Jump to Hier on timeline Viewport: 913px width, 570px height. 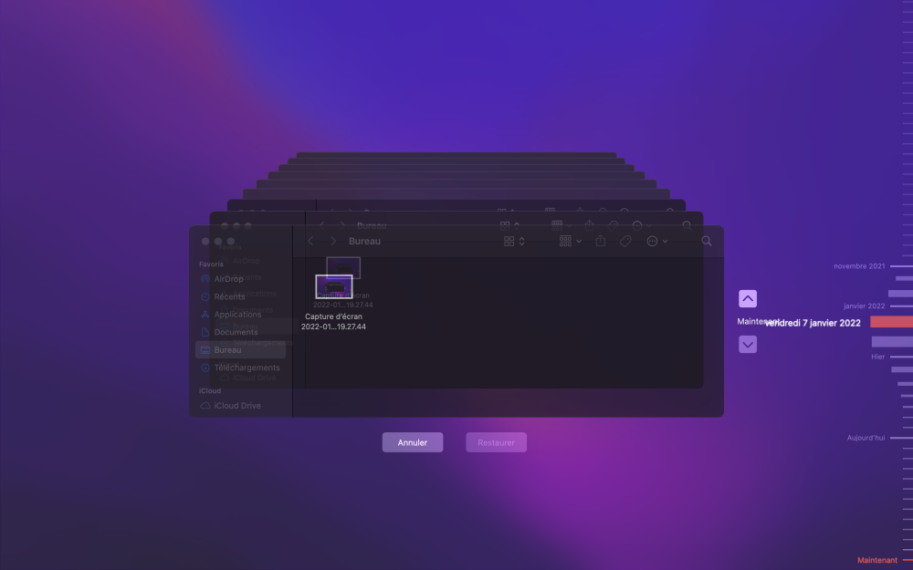tap(877, 357)
